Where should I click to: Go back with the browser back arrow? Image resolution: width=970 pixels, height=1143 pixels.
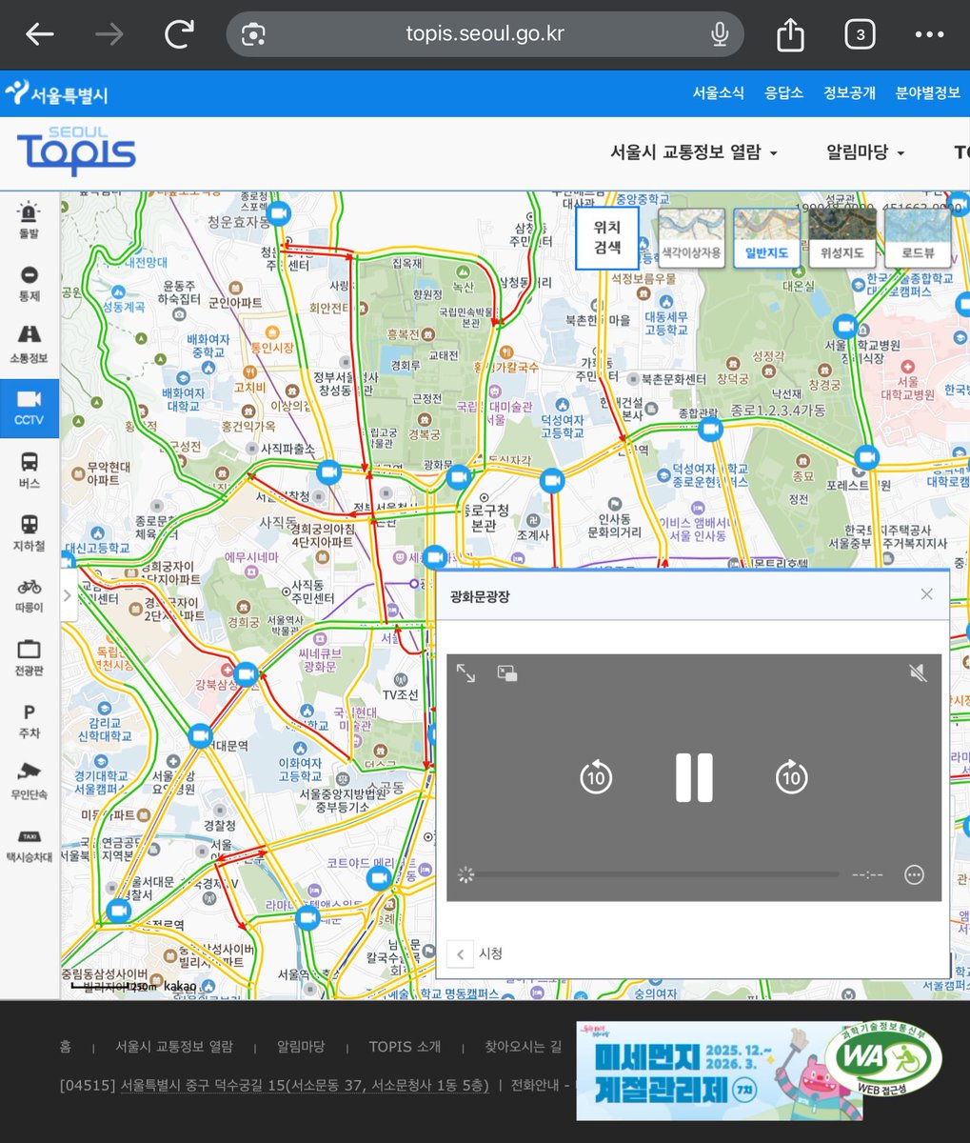click(40, 35)
